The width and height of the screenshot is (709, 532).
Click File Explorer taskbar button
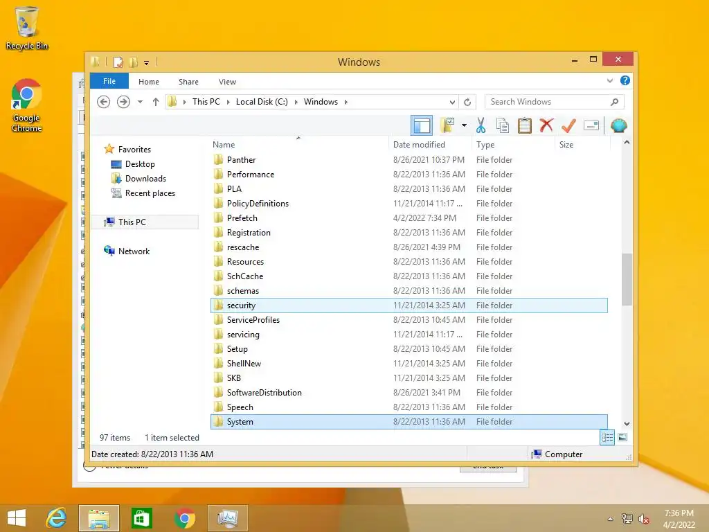tap(98, 518)
